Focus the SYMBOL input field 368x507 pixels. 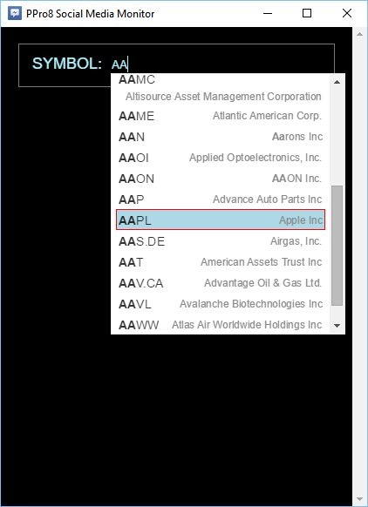tap(176, 65)
